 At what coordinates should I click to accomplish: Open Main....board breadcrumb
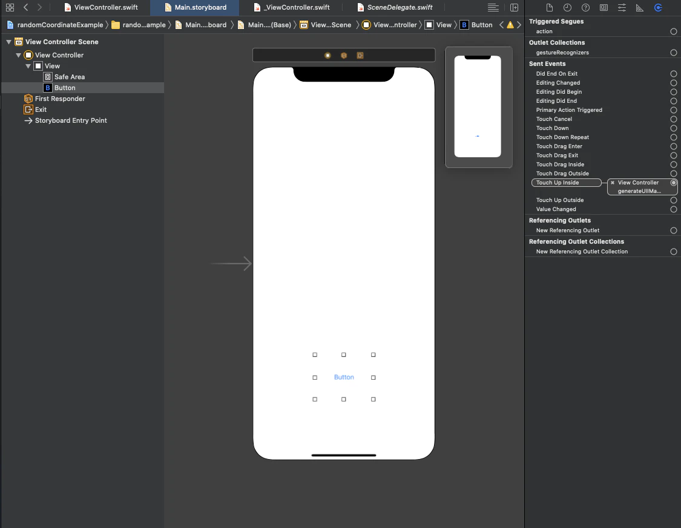tap(200, 25)
